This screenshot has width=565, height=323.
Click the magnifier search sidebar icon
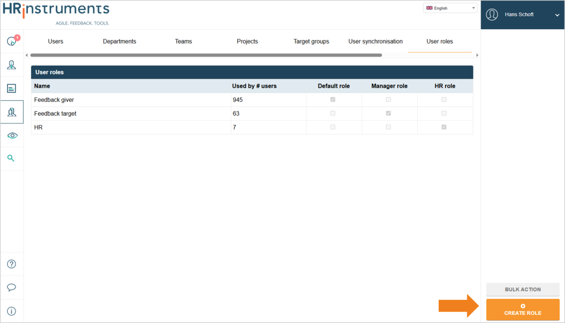pos(11,158)
